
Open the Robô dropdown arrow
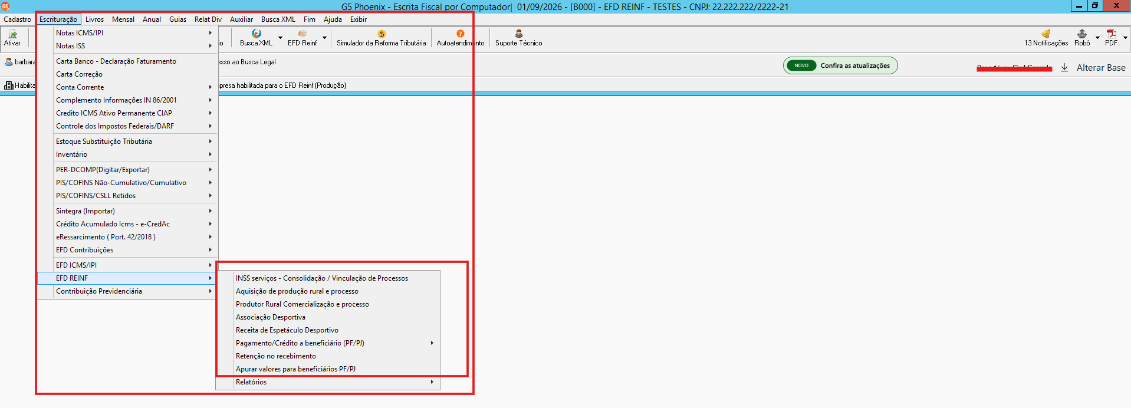coord(1097,38)
